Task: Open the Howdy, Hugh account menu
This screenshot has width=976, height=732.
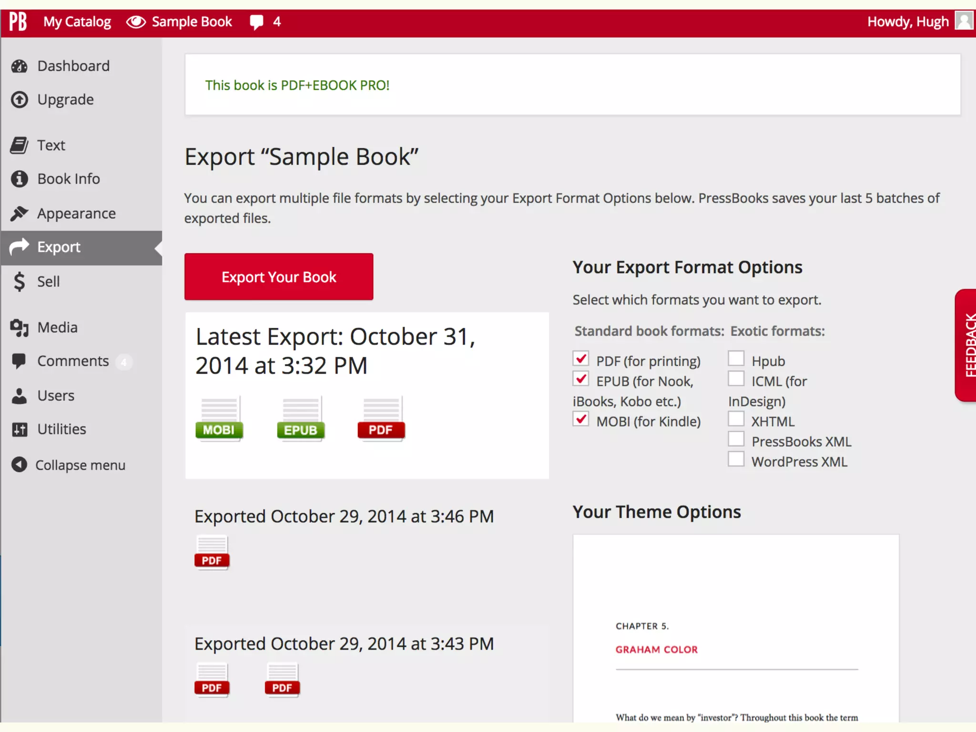Action: click(x=907, y=22)
